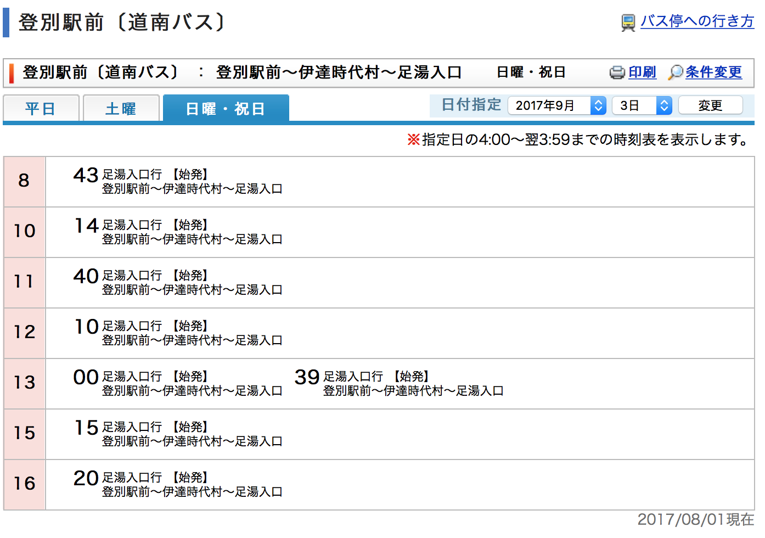Viewport: 765px width, 538px height.
Task: Select the 15:15 departure minute 15
Action: (86, 428)
